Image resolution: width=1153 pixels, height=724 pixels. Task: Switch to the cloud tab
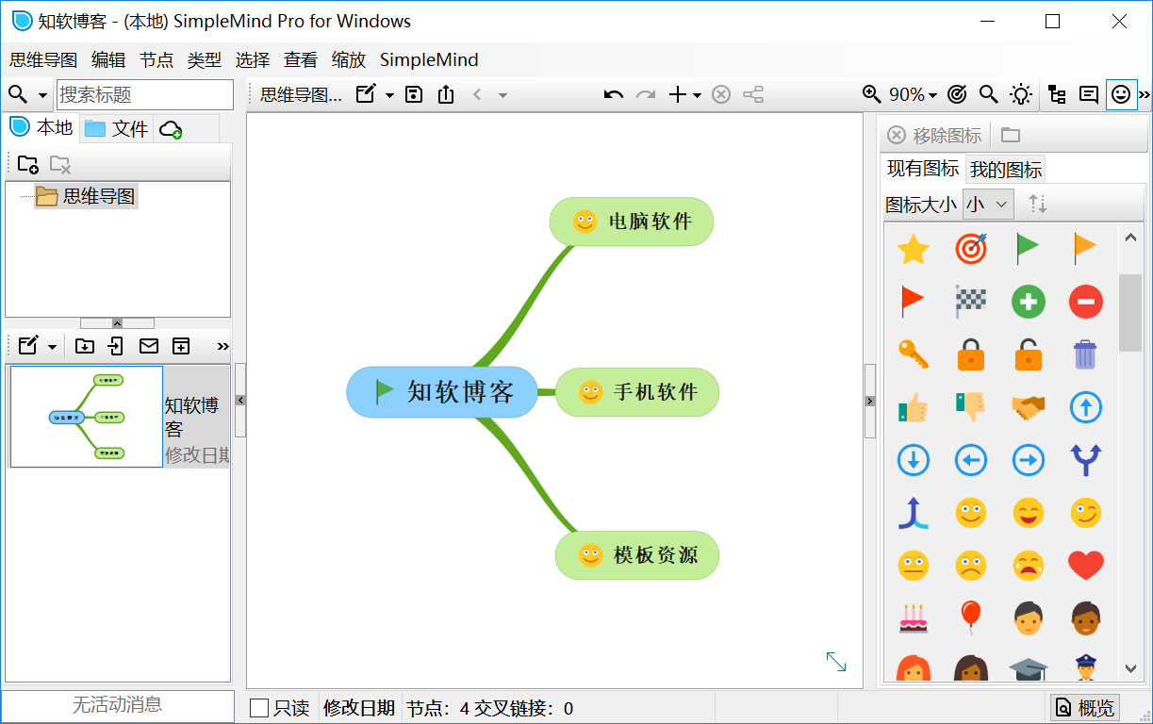(171, 129)
